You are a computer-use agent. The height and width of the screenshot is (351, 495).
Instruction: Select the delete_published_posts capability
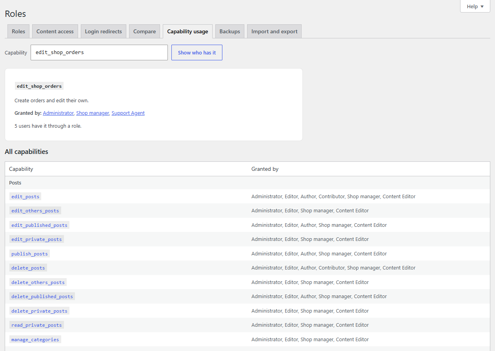[42, 297]
